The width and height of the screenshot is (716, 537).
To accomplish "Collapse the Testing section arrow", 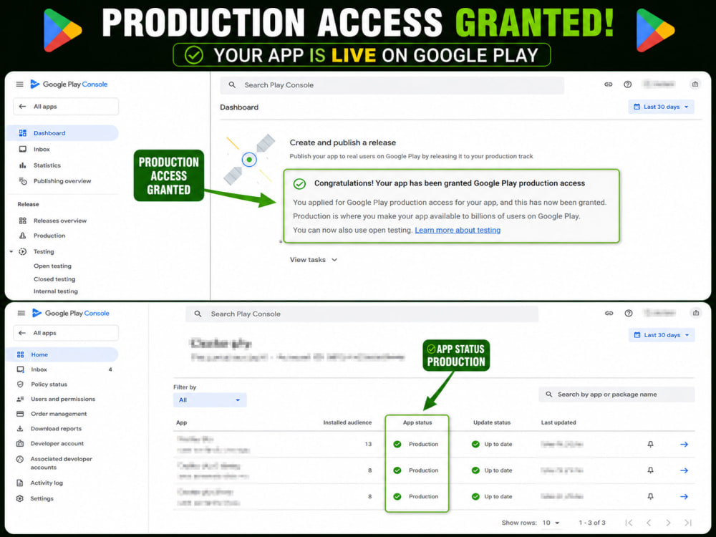I will click(x=11, y=251).
